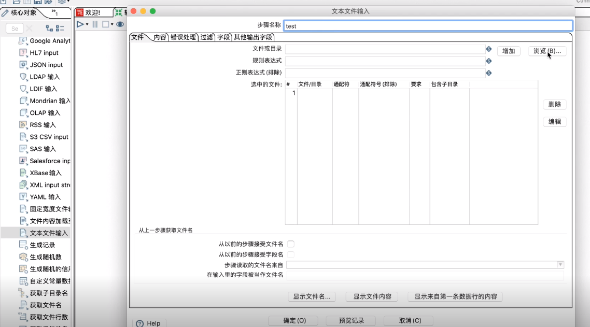The image size is (590, 327).
Task: Click the variable diamond next to 文件或目录
Action: click(488, 50)
